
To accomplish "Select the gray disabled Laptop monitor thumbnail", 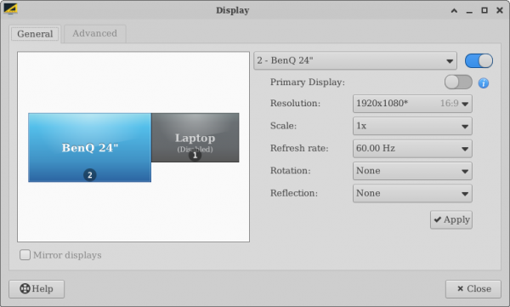I will pyautogui.click(x=195, y=138).
